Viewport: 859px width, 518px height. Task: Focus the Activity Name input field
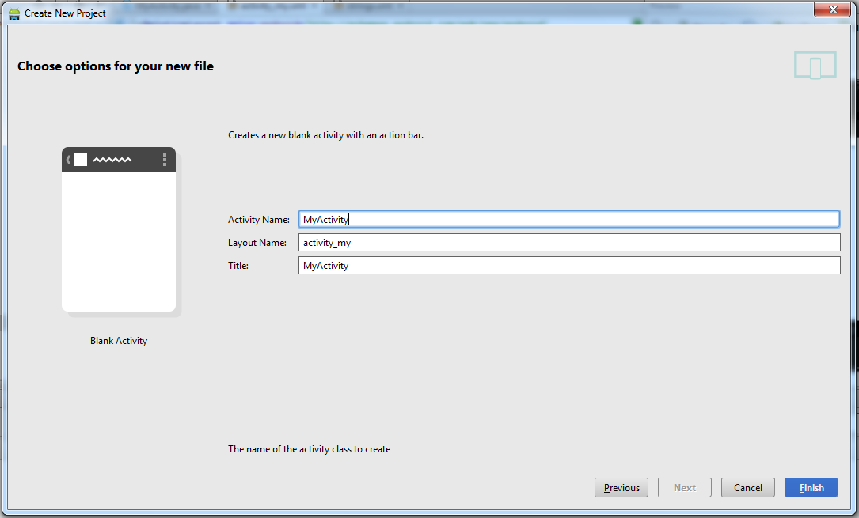568,219
